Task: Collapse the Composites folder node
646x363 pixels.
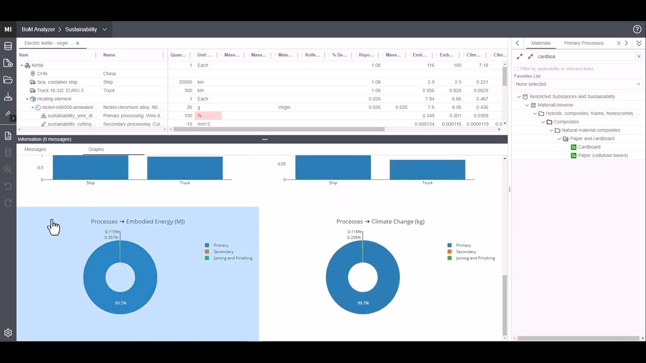Action: click(x=543, y=122)
